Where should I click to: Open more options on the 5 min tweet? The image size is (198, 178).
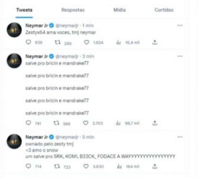point(180,137)
